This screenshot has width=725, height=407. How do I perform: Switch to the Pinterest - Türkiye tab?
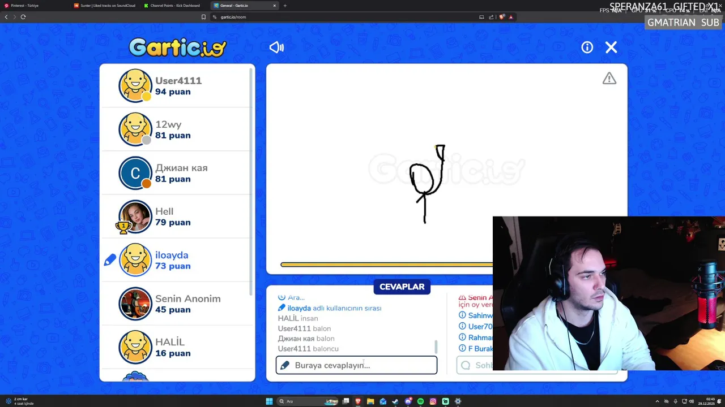pos(35,6)
